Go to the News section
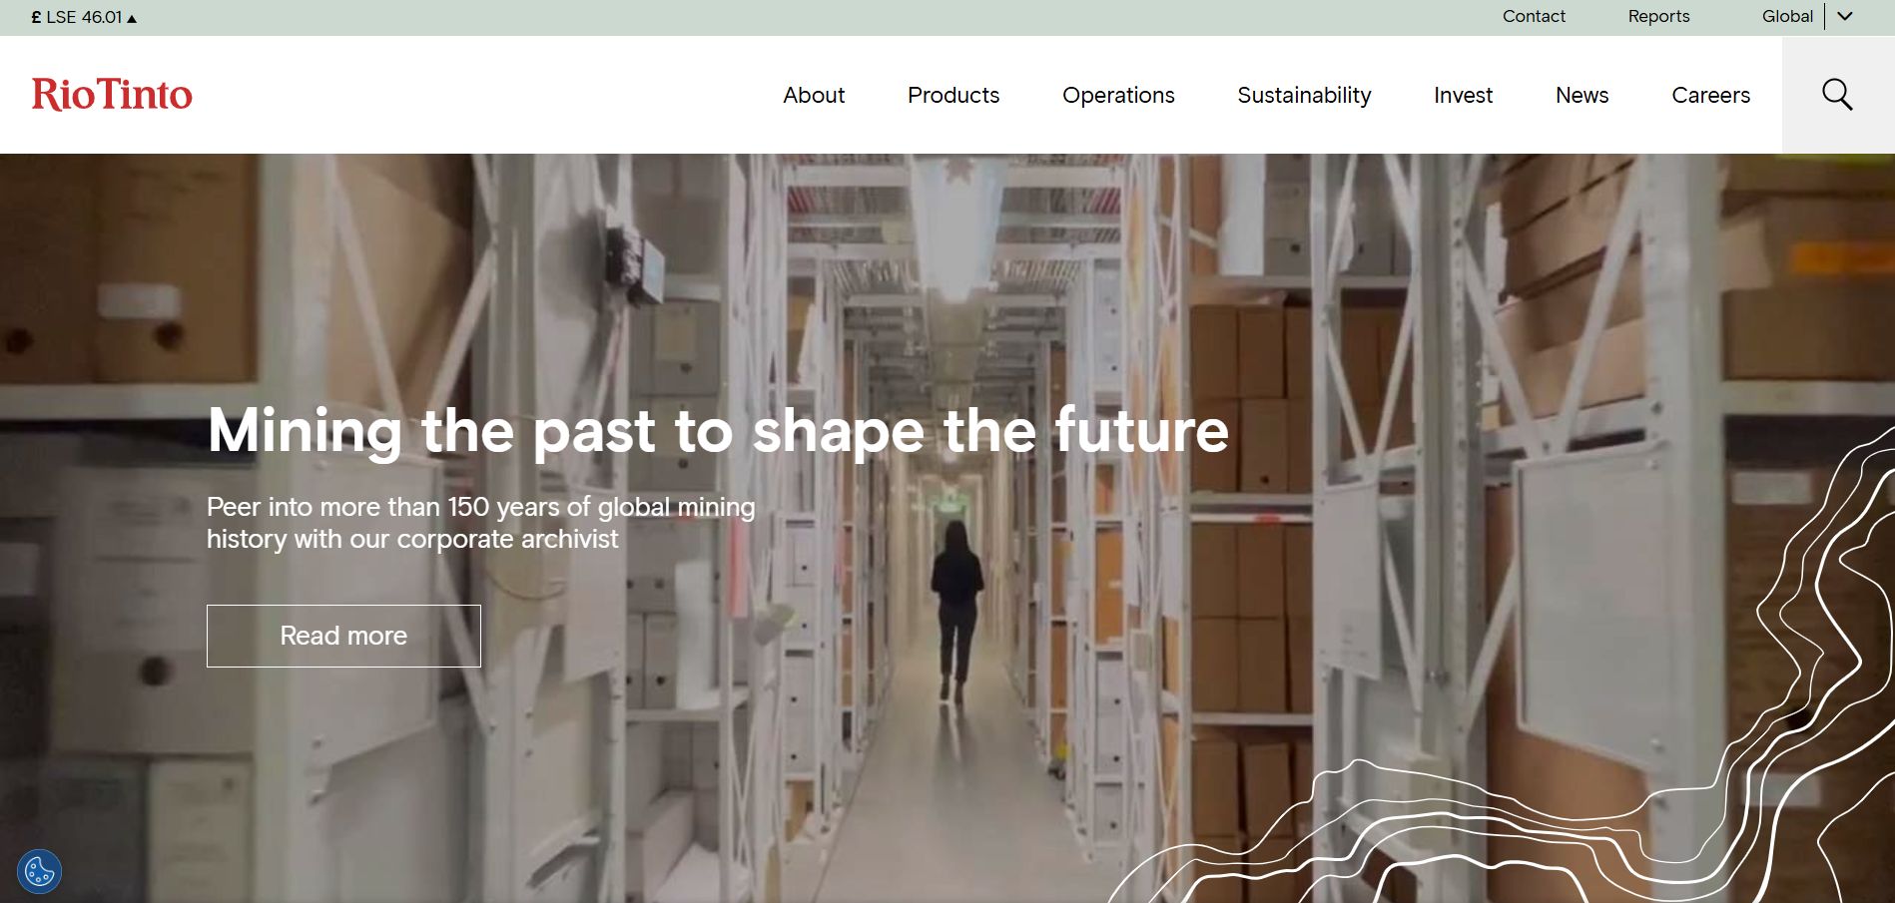The height and width of the screenshot is (903, 1895). pyautogui.click(x=1581, y=95)
